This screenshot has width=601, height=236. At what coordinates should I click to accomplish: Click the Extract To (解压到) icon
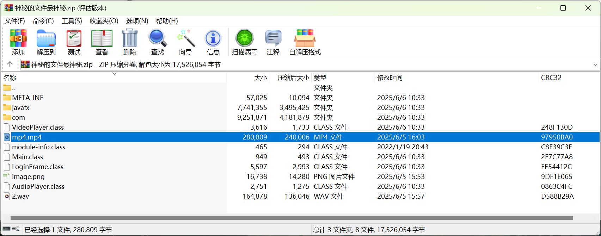(46, 39)
